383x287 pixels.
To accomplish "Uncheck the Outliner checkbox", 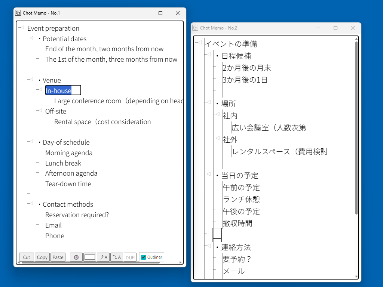I will (143, 257).
